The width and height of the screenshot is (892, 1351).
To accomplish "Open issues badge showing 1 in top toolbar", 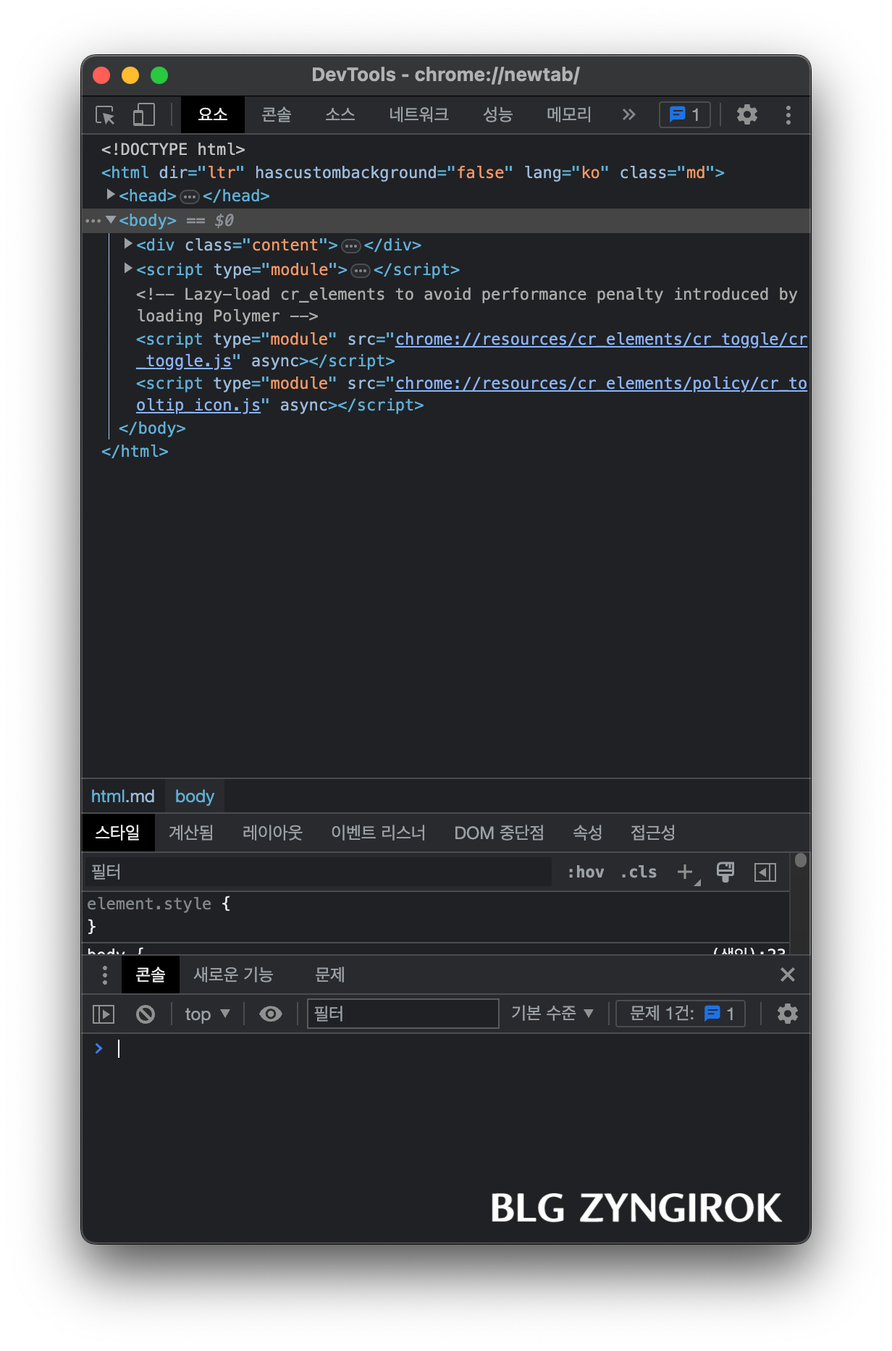I will tap(684, 115).
